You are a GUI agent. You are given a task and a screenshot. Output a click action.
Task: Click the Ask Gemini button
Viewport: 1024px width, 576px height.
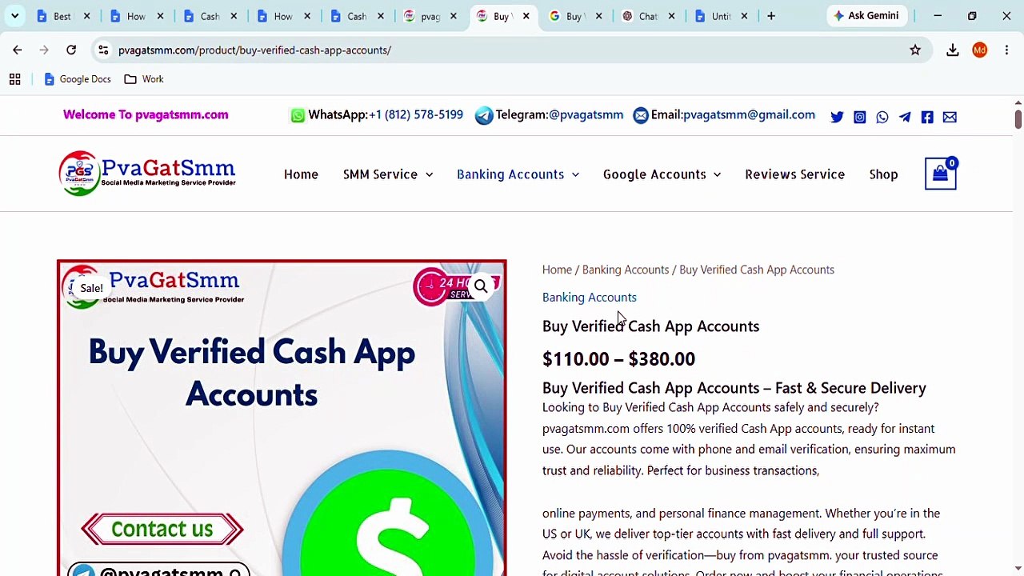[866, 15]
